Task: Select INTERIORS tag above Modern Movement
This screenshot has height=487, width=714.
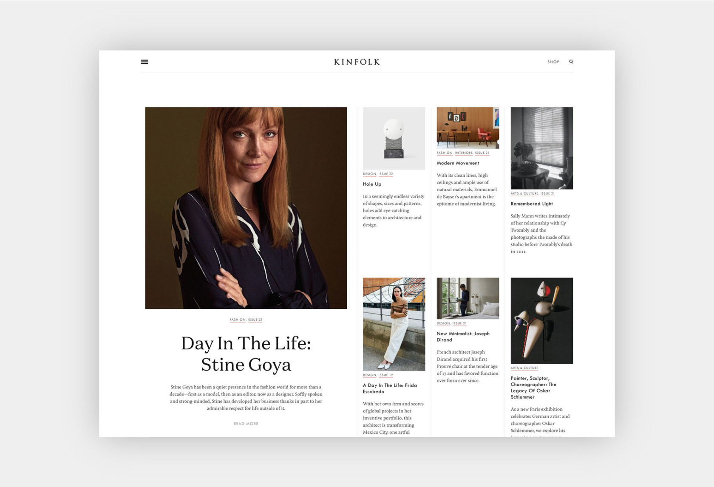Action: [464, 153]
